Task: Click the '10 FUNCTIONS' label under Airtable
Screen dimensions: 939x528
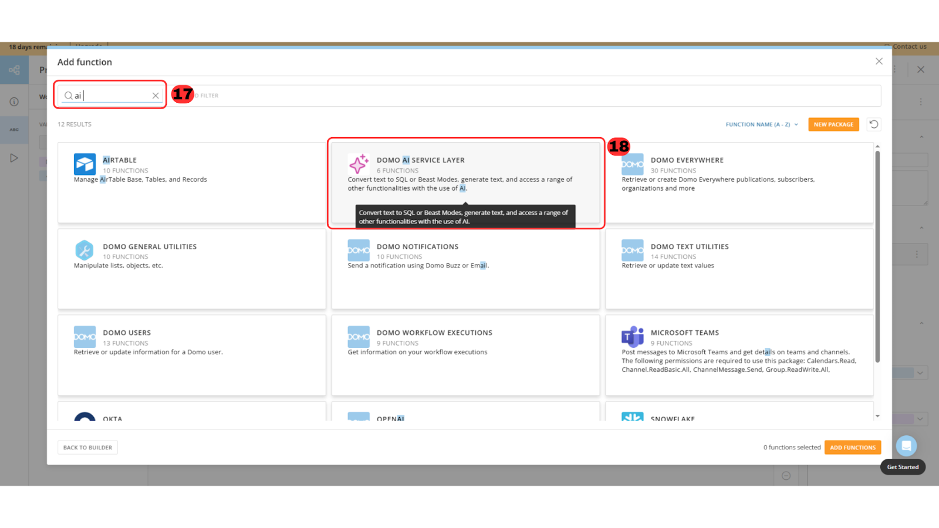Action: 126,171
